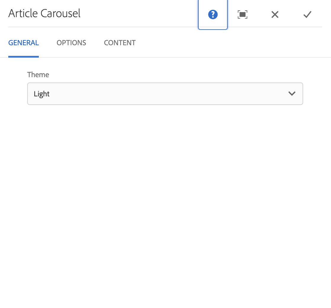Switch to the OPTIONS tab
Screen dimensions: 331x308
[71, 43]
